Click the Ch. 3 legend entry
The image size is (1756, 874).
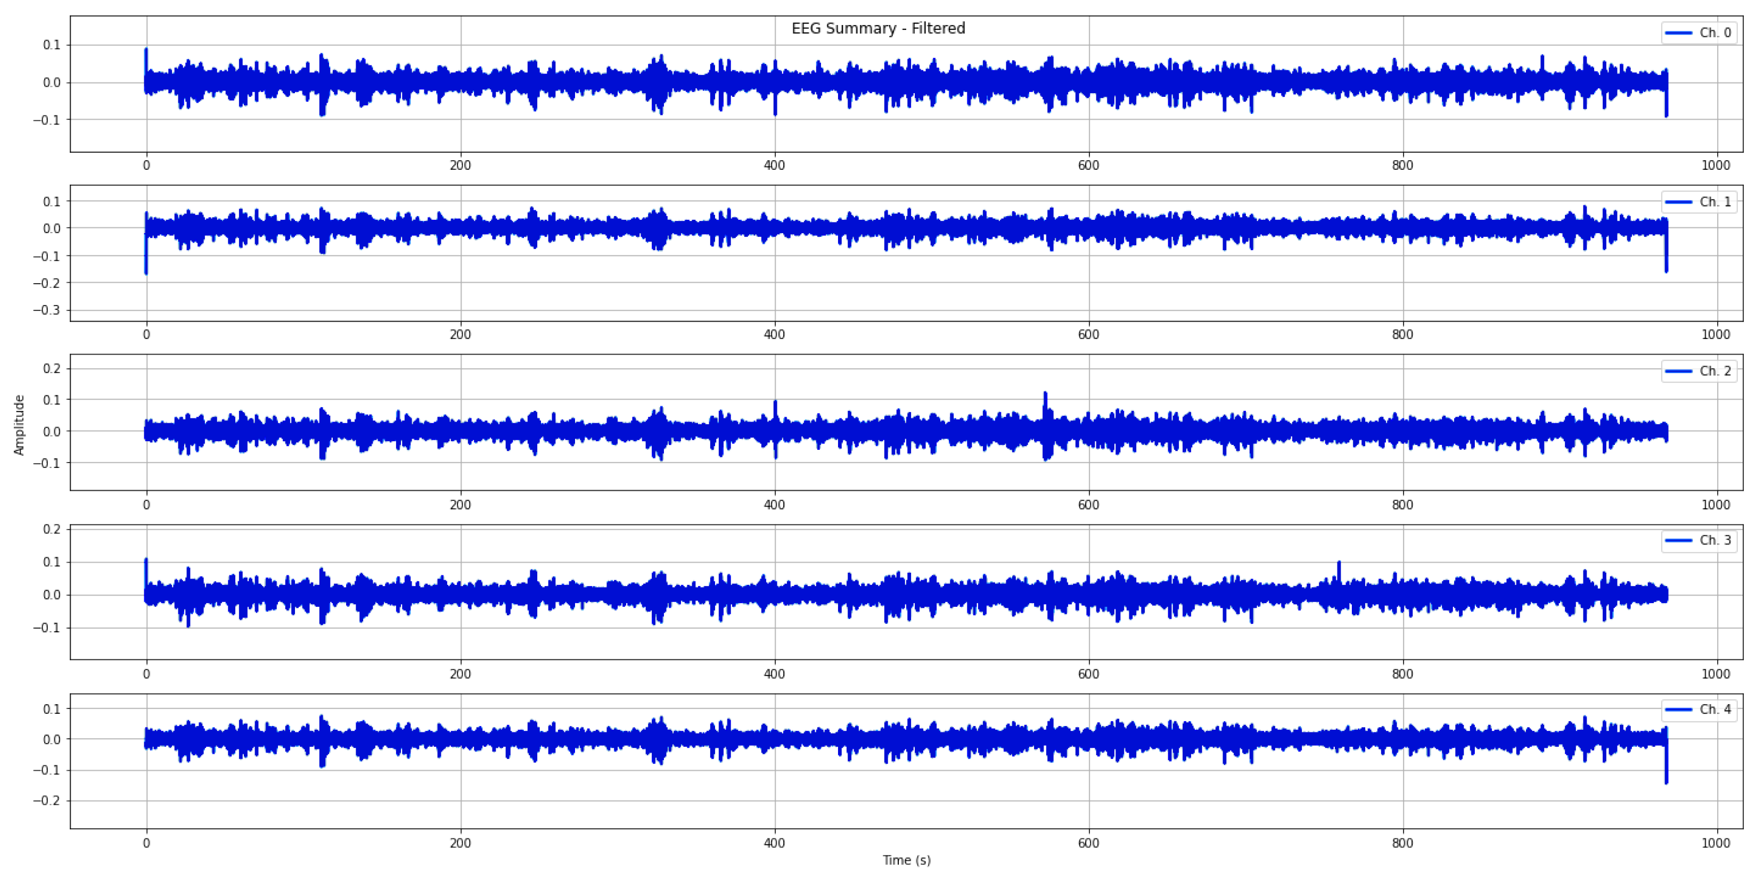point(1714,540)
